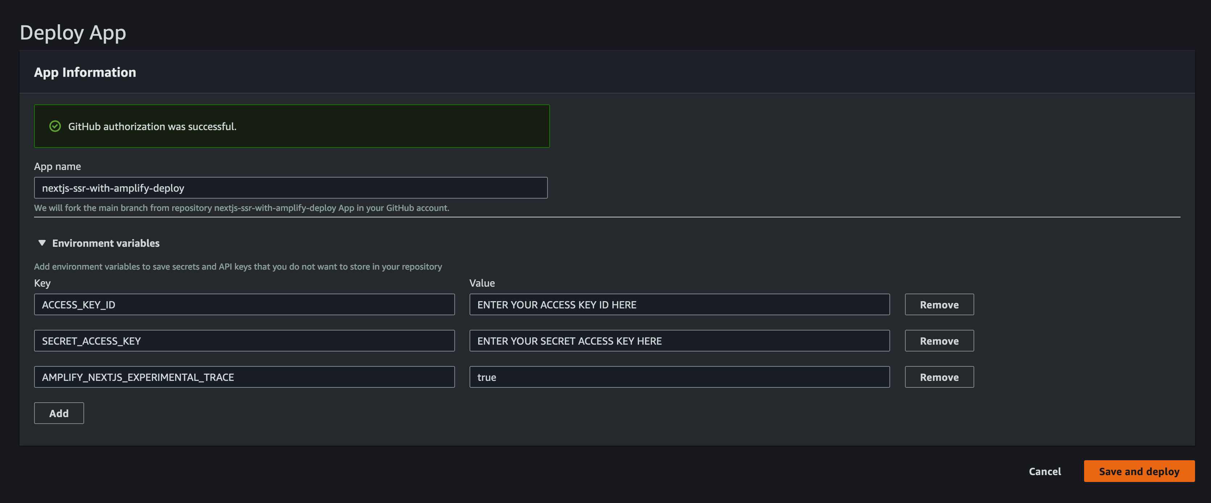The image size is (1211, 503).
Task: Click the Environment variables section heading
Action: [106, 243]
